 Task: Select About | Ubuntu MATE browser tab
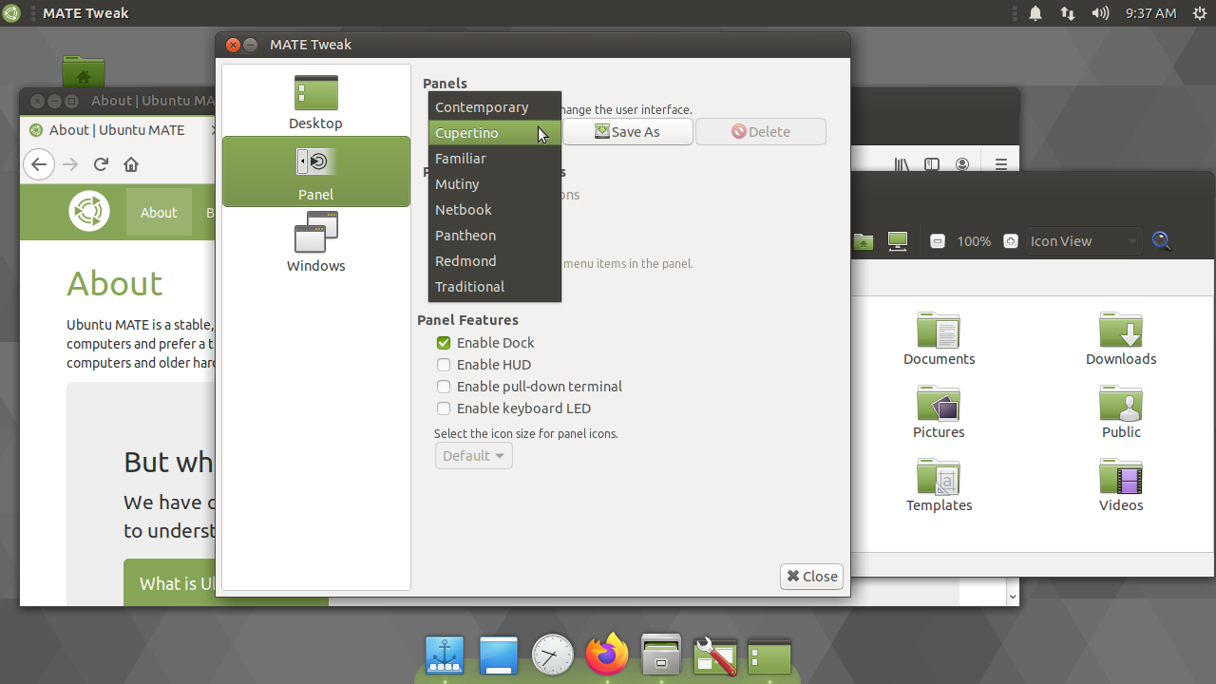(119, 130)
